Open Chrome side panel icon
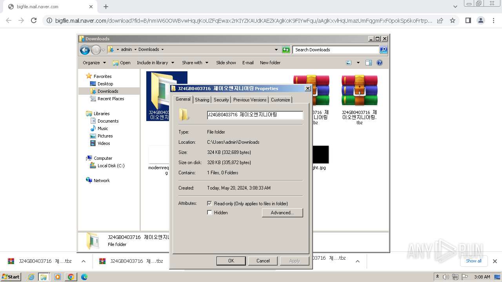The height and width of the screenshot is (282, 502). point(468,20)
